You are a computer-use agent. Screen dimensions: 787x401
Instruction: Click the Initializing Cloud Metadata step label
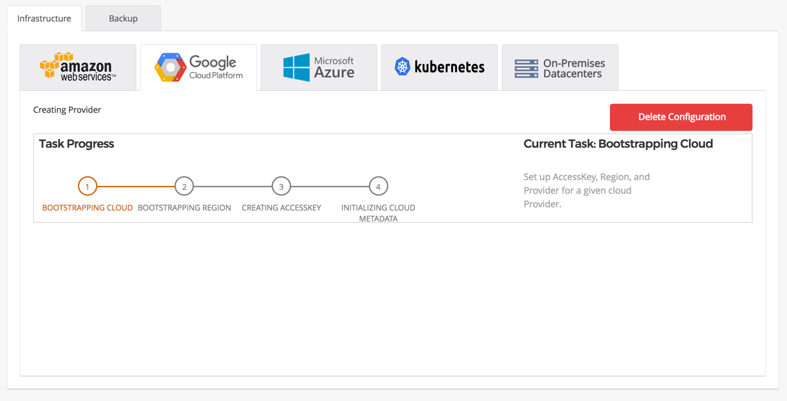379,213
